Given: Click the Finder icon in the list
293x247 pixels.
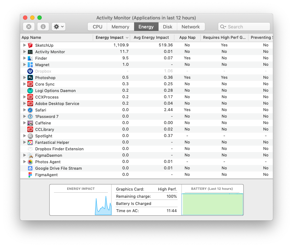Looking at the screenshot, I should click(x=30, y=58).
